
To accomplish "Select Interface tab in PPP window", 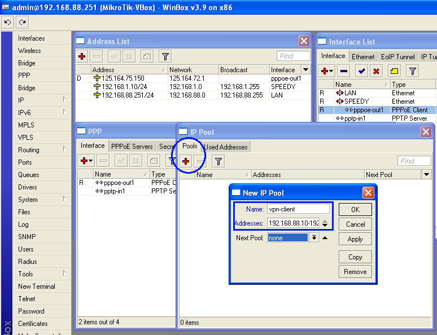I will coord(93,146).
